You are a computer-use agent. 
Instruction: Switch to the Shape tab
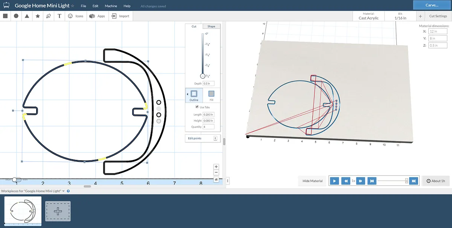click(x=211, y=26)
